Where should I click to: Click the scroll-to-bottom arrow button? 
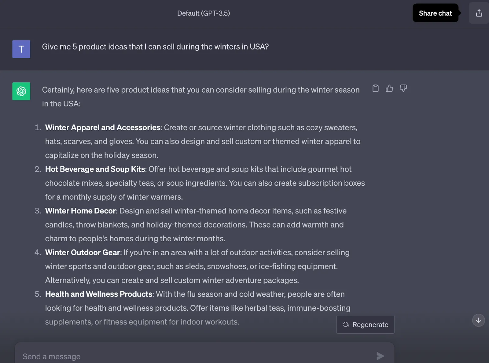478,320
